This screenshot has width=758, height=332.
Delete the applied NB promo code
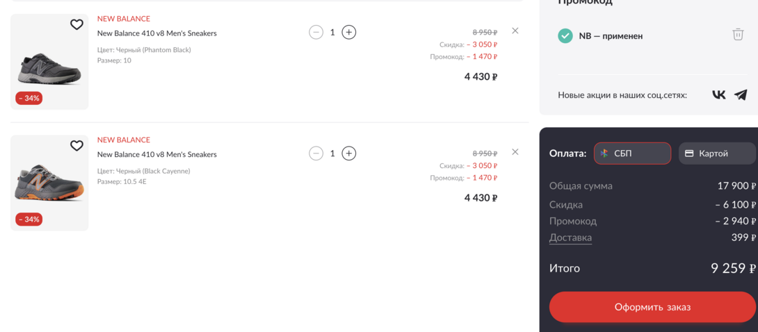[738, 34]
